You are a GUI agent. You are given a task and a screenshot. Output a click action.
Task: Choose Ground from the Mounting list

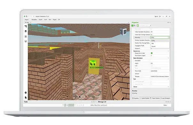click(160, 46)
